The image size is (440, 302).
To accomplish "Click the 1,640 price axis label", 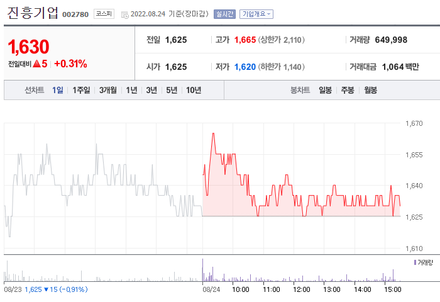I will tap(414, 186).
